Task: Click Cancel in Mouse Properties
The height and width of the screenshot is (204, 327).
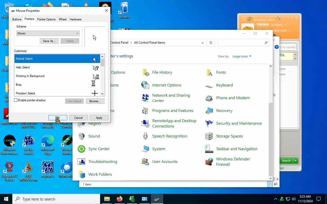Action: point(78,118)
